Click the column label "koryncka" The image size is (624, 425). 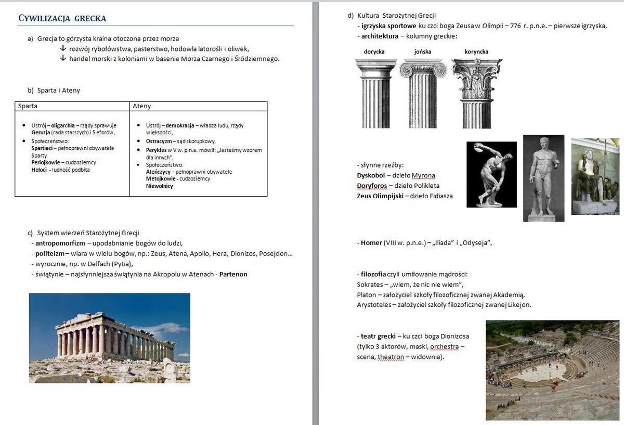pos(476,51)
